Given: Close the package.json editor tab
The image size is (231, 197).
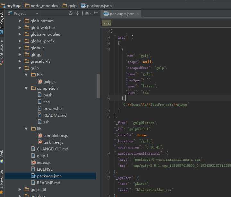Looking at the screenshot, I should (x=138, y=14).
